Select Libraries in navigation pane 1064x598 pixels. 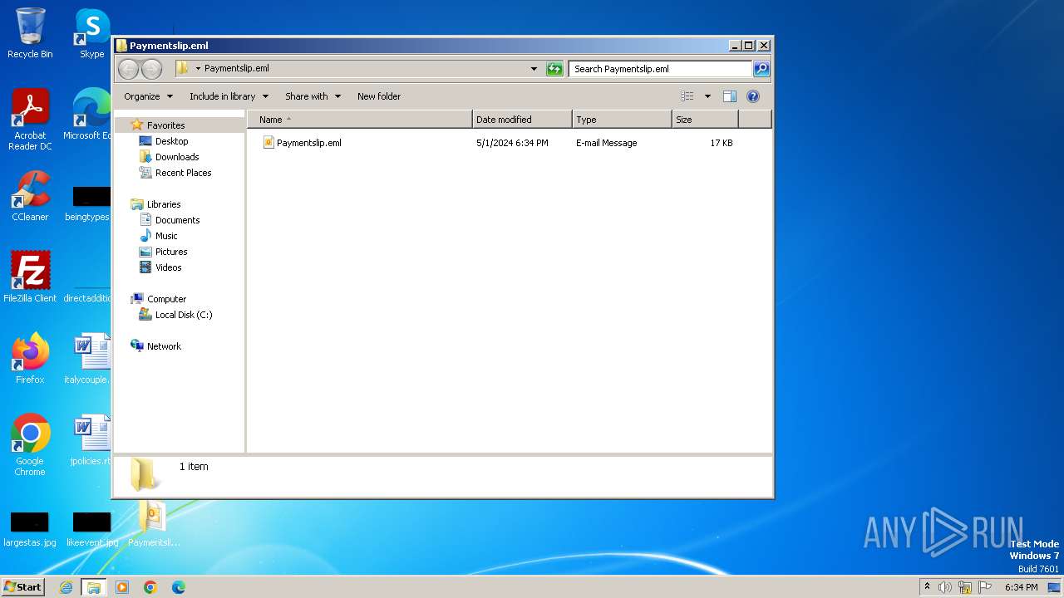[164, 204]
